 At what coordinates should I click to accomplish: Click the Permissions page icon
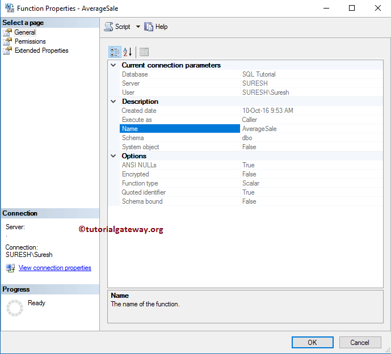coord(7,41)
